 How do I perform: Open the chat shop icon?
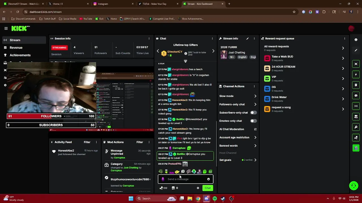(x=173, y=188)
